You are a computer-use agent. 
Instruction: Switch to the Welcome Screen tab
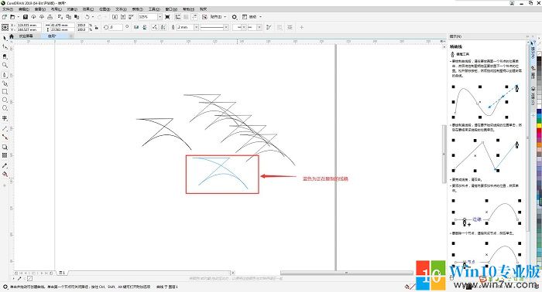(26, 36)
